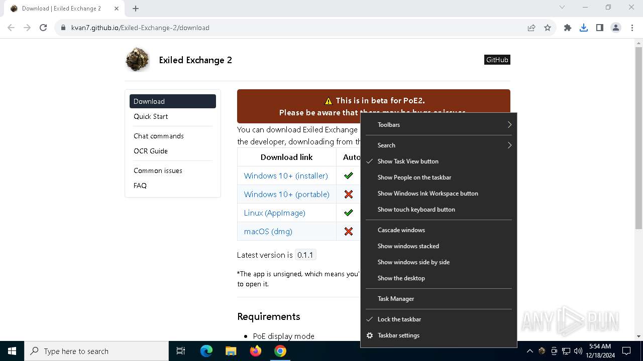Click the browser back arrow

(11, 28)
